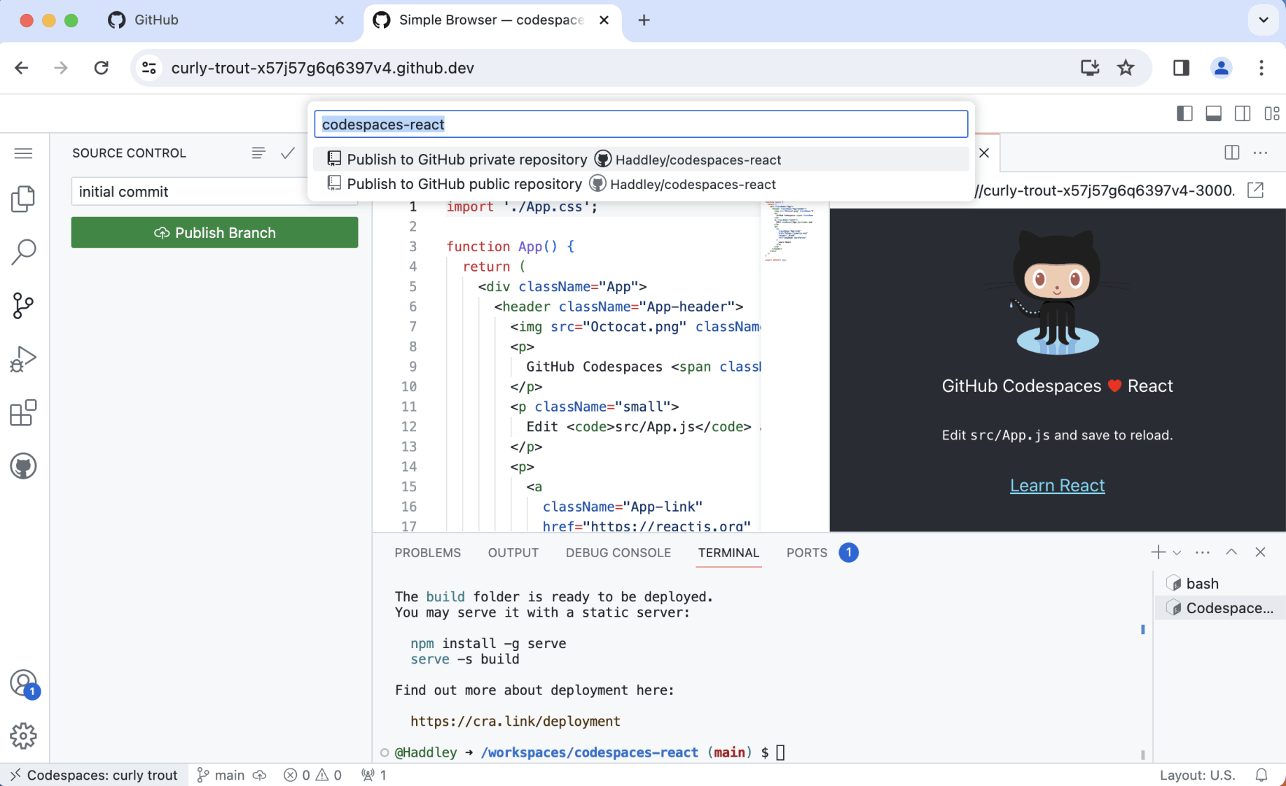Open the GitHub view in activity bar
Screen dimensions: 1286x786
[23, 466]
